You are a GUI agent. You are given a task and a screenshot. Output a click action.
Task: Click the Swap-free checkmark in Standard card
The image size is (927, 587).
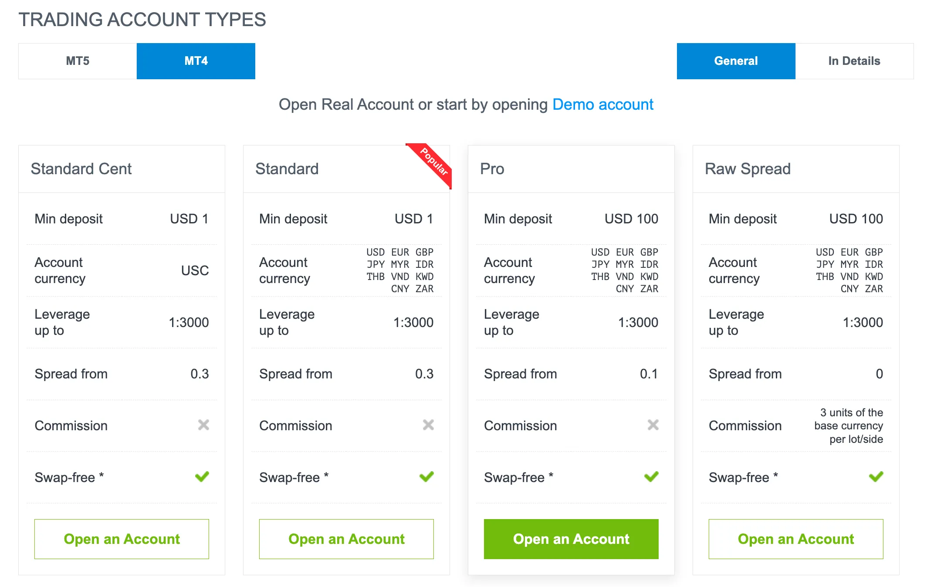[427, 477]
